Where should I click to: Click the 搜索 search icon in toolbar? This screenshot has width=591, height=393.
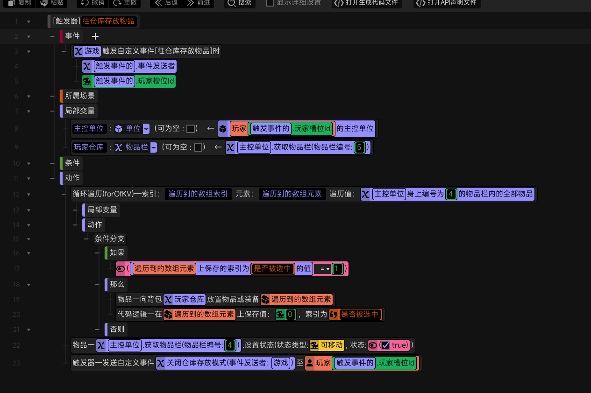231,3
